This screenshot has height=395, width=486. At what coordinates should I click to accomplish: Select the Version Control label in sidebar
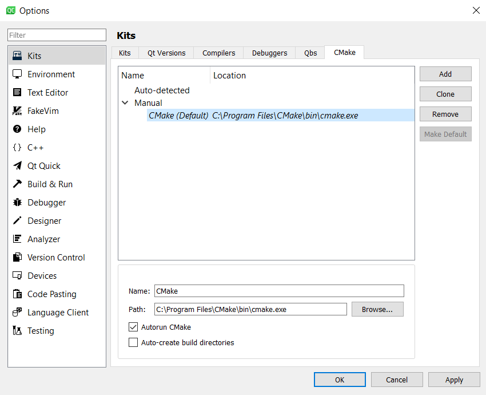(56, 257)
